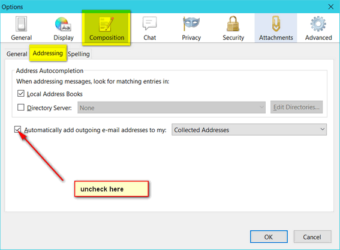Open Advanced options gear icon
The image size is (340, 250).
(318, 24)
